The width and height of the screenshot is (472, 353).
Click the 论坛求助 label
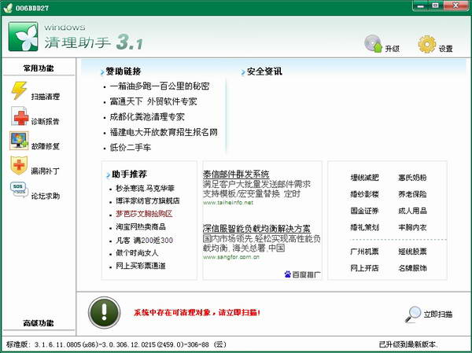click(x=46, y=197)
